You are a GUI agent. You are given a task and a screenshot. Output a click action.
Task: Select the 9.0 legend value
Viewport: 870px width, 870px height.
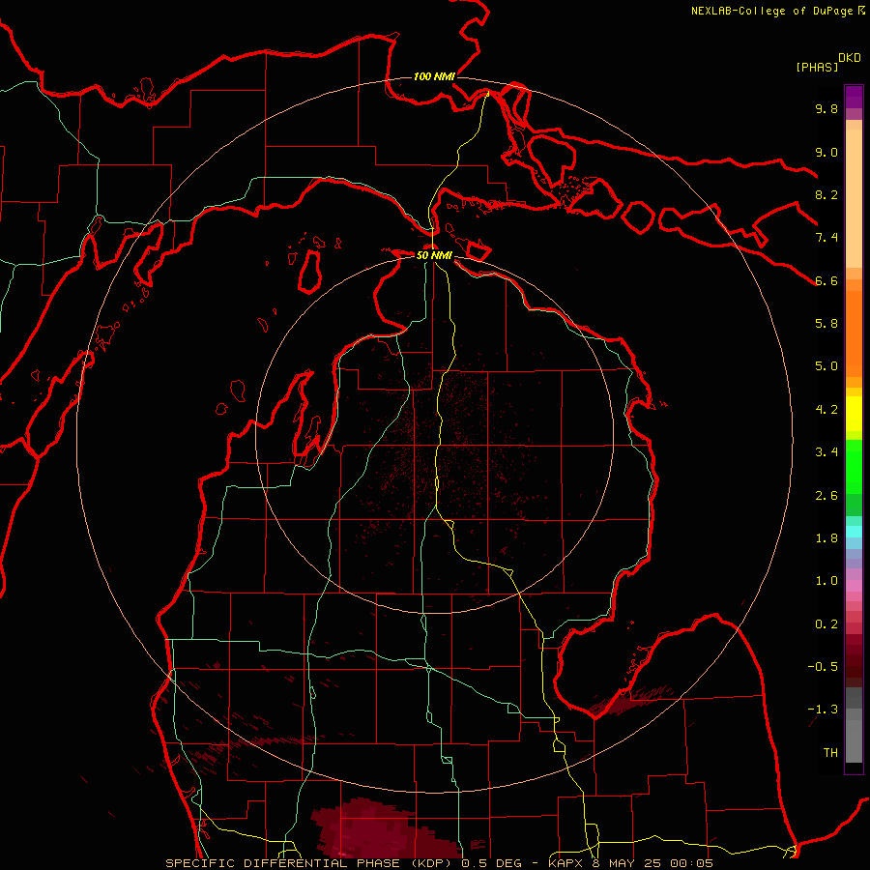(x=826, y=152)
